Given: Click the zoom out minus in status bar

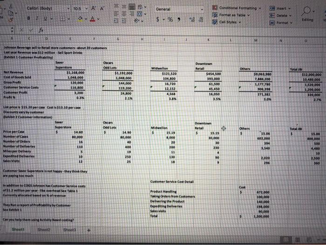Looking at the screenshot, I should [x=319, y=240].
